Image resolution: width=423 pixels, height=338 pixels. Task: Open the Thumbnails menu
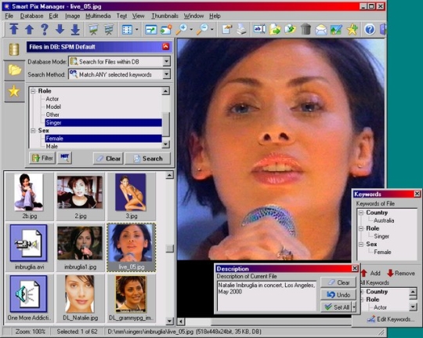point(164,16)
